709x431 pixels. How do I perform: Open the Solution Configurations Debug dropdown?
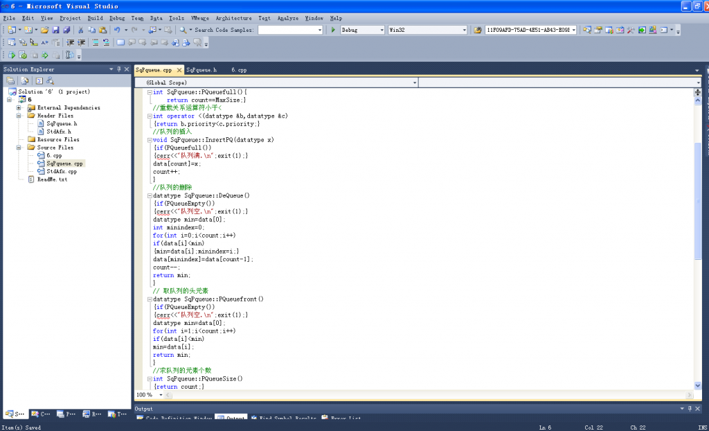point(382,30)
